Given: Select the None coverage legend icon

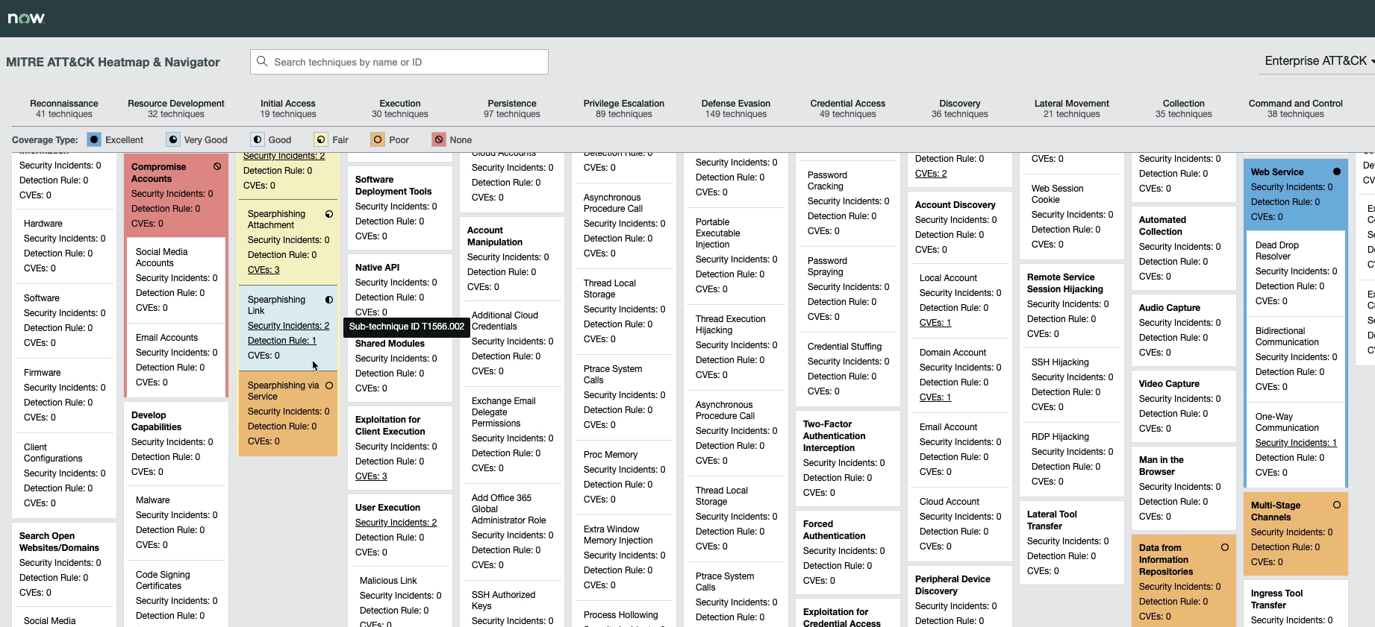Looking at the screenshot, I should 439,139.
